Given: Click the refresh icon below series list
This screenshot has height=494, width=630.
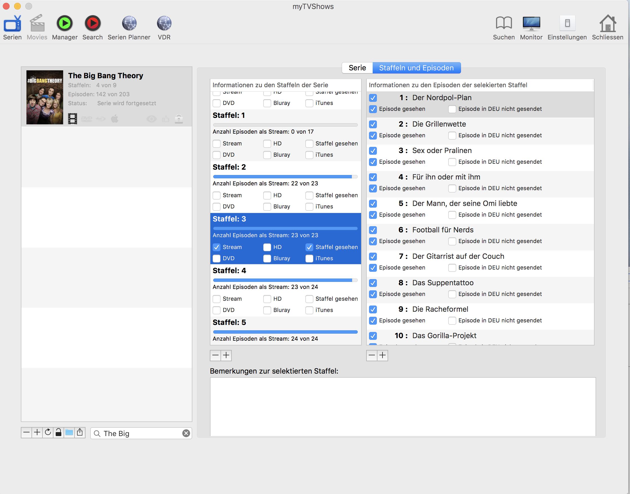Looking at the screenshot, I should pos(48,432).
